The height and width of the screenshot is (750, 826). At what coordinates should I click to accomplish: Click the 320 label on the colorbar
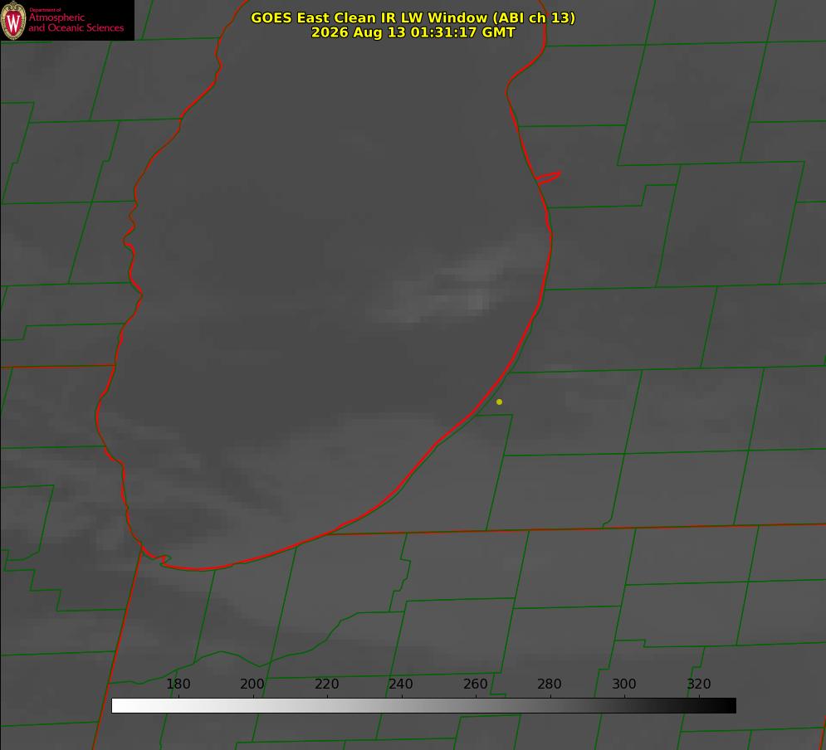pos(699,684)
